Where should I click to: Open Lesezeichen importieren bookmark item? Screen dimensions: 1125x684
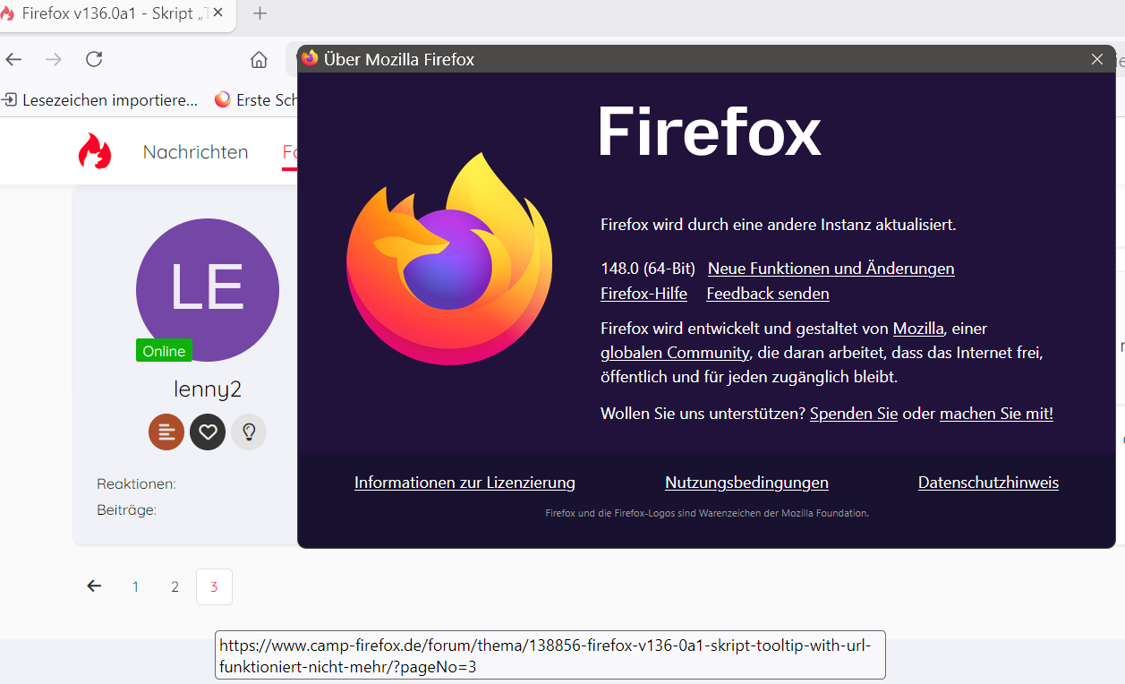[99, 99]
